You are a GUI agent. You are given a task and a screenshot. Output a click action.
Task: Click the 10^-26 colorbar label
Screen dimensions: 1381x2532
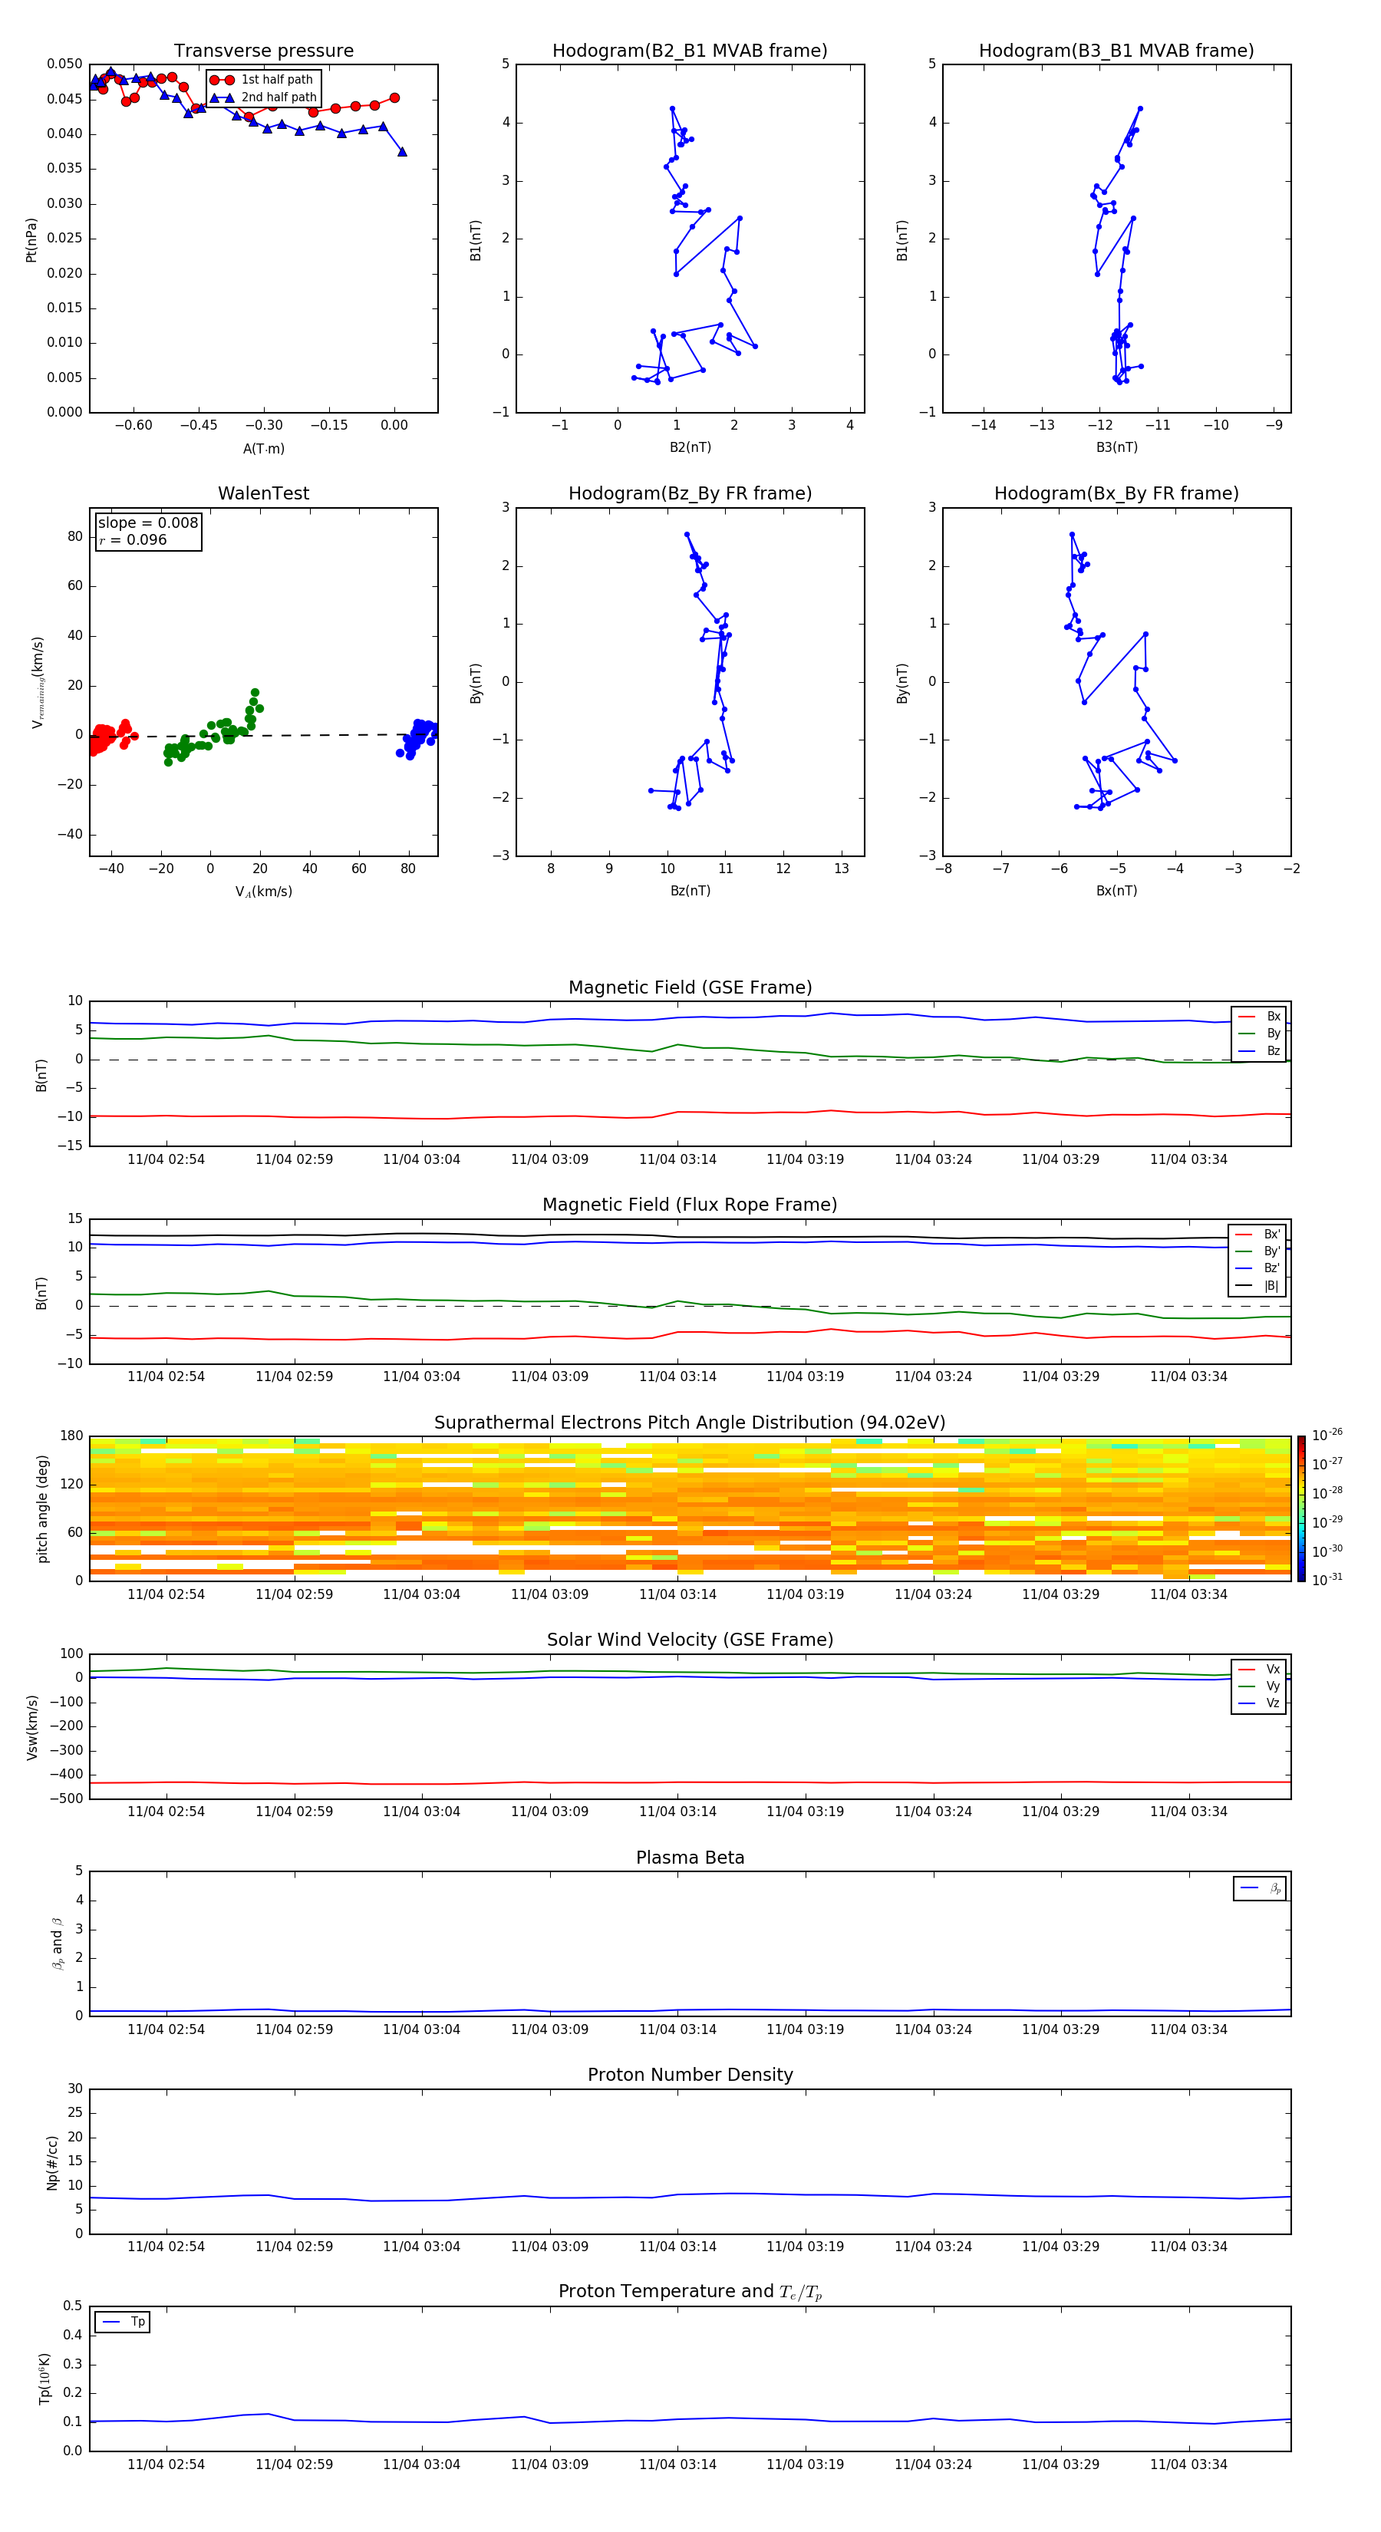point(1327,1435)
